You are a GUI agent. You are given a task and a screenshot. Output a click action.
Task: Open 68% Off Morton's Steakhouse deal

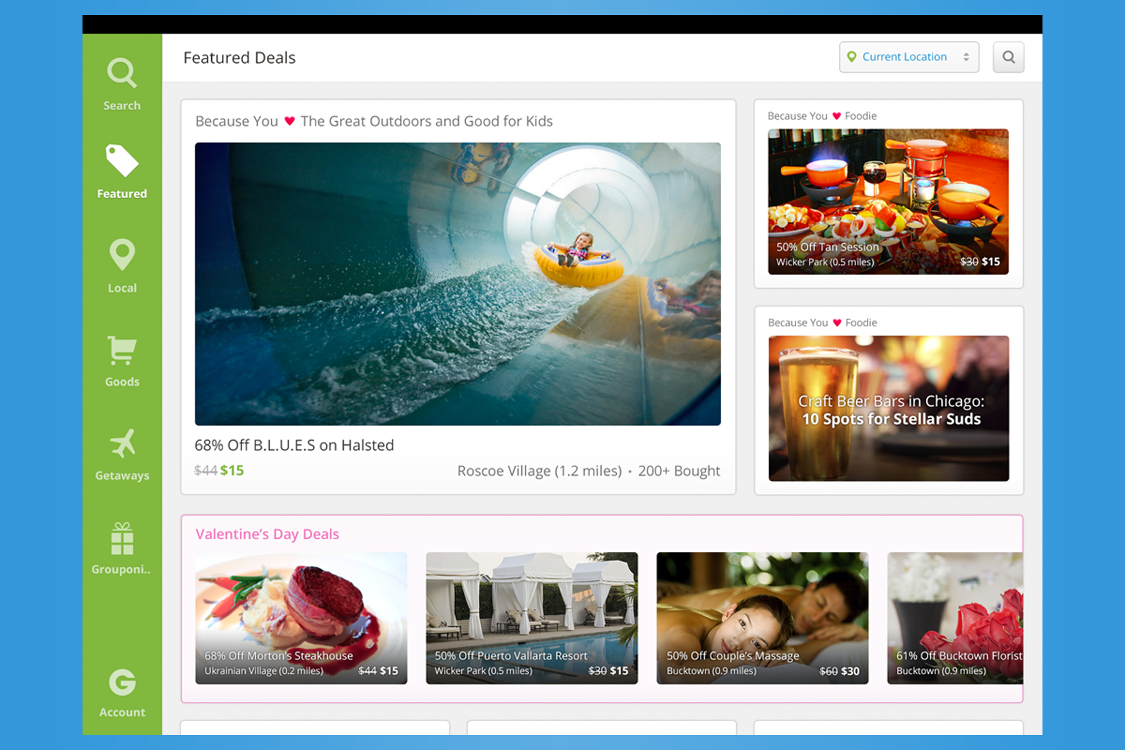click(301, 618)
